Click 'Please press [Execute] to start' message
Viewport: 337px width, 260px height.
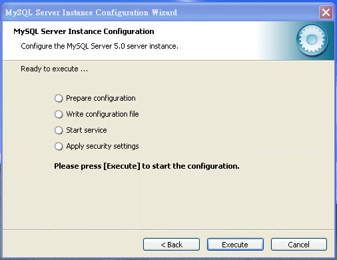147,166
